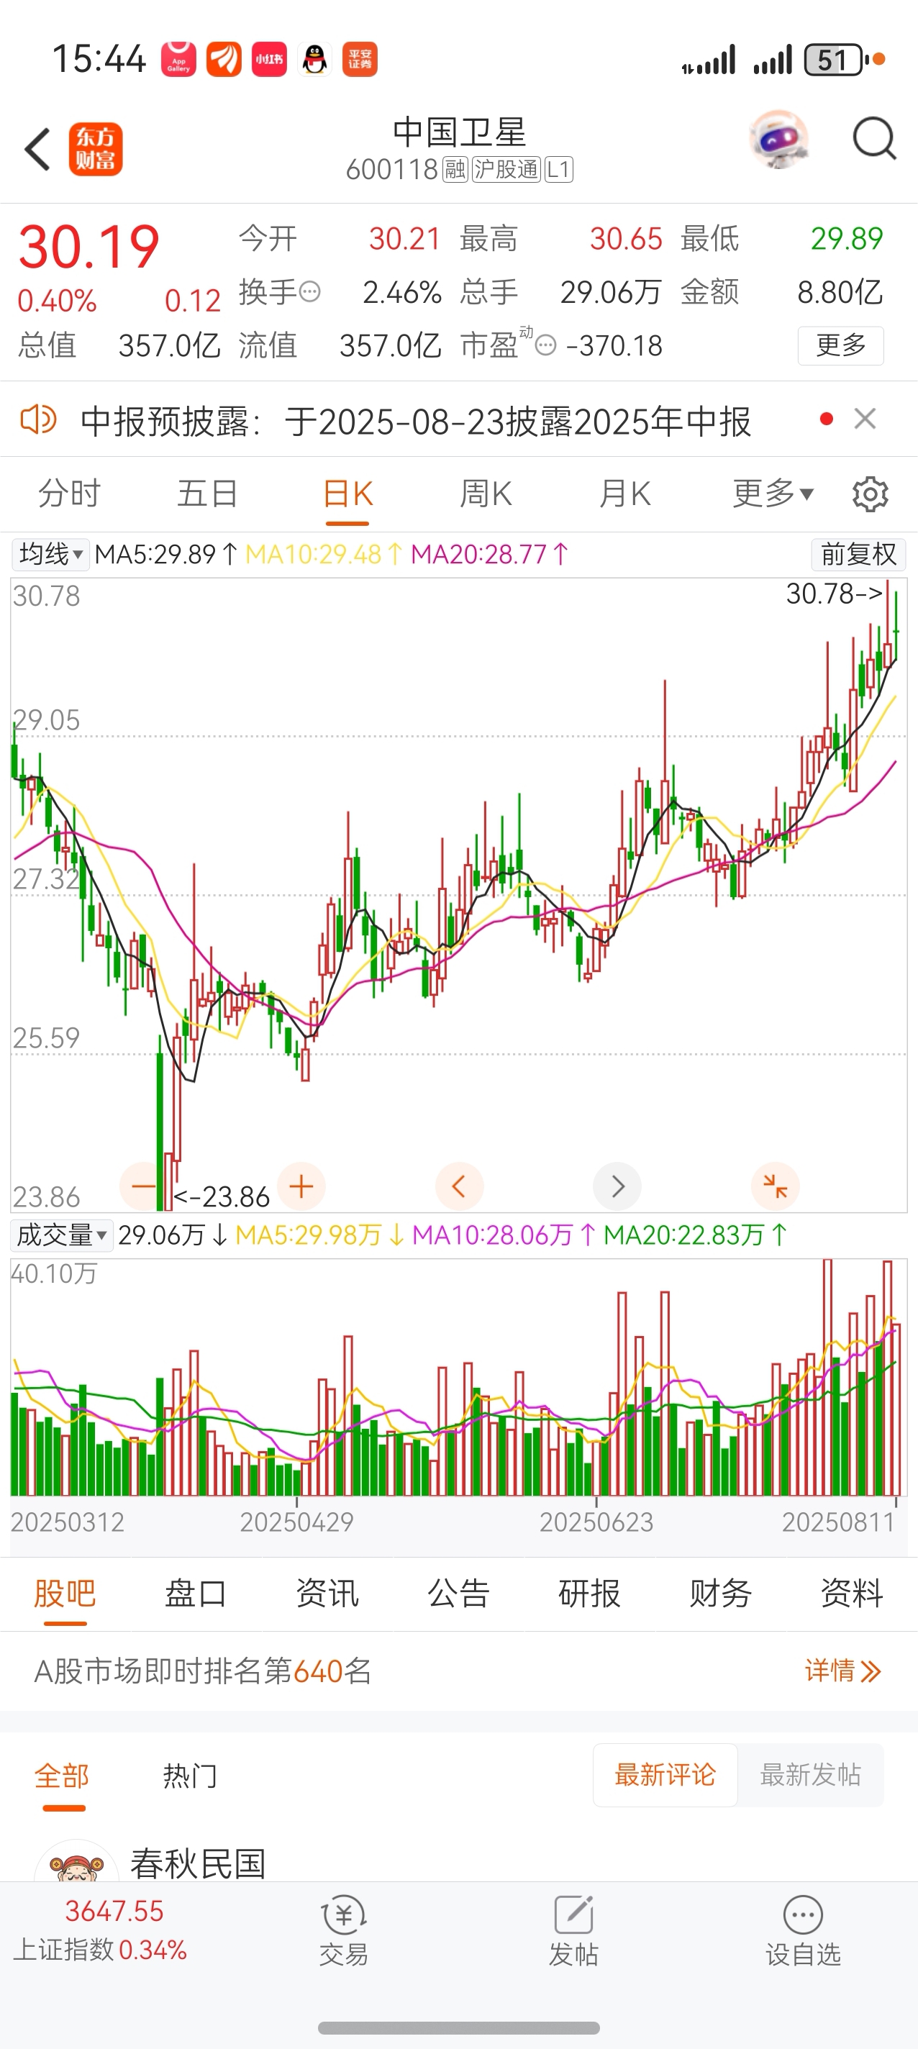Select the 五日 chart tab
Viewport: 918px width, 2049px height.
point(208,494)
